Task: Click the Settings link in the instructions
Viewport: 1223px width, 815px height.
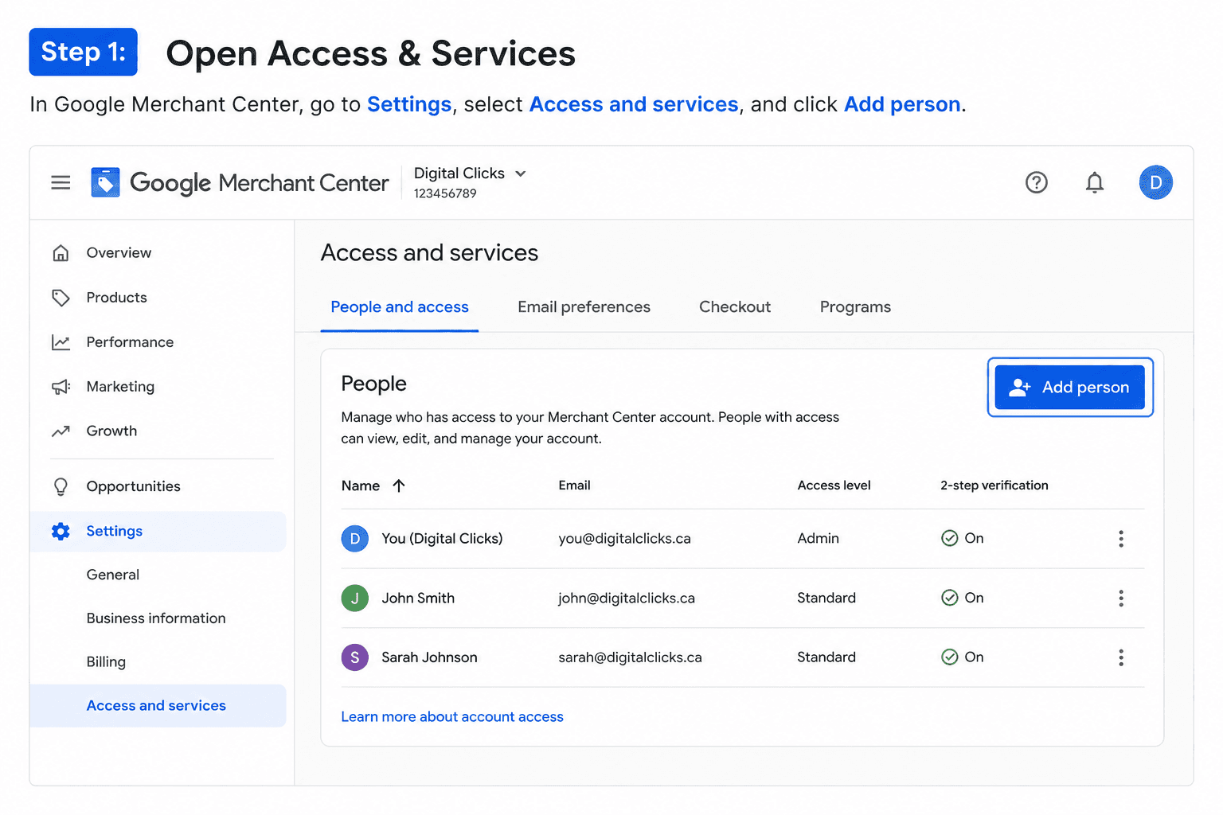Action: (x=409, y=105)
